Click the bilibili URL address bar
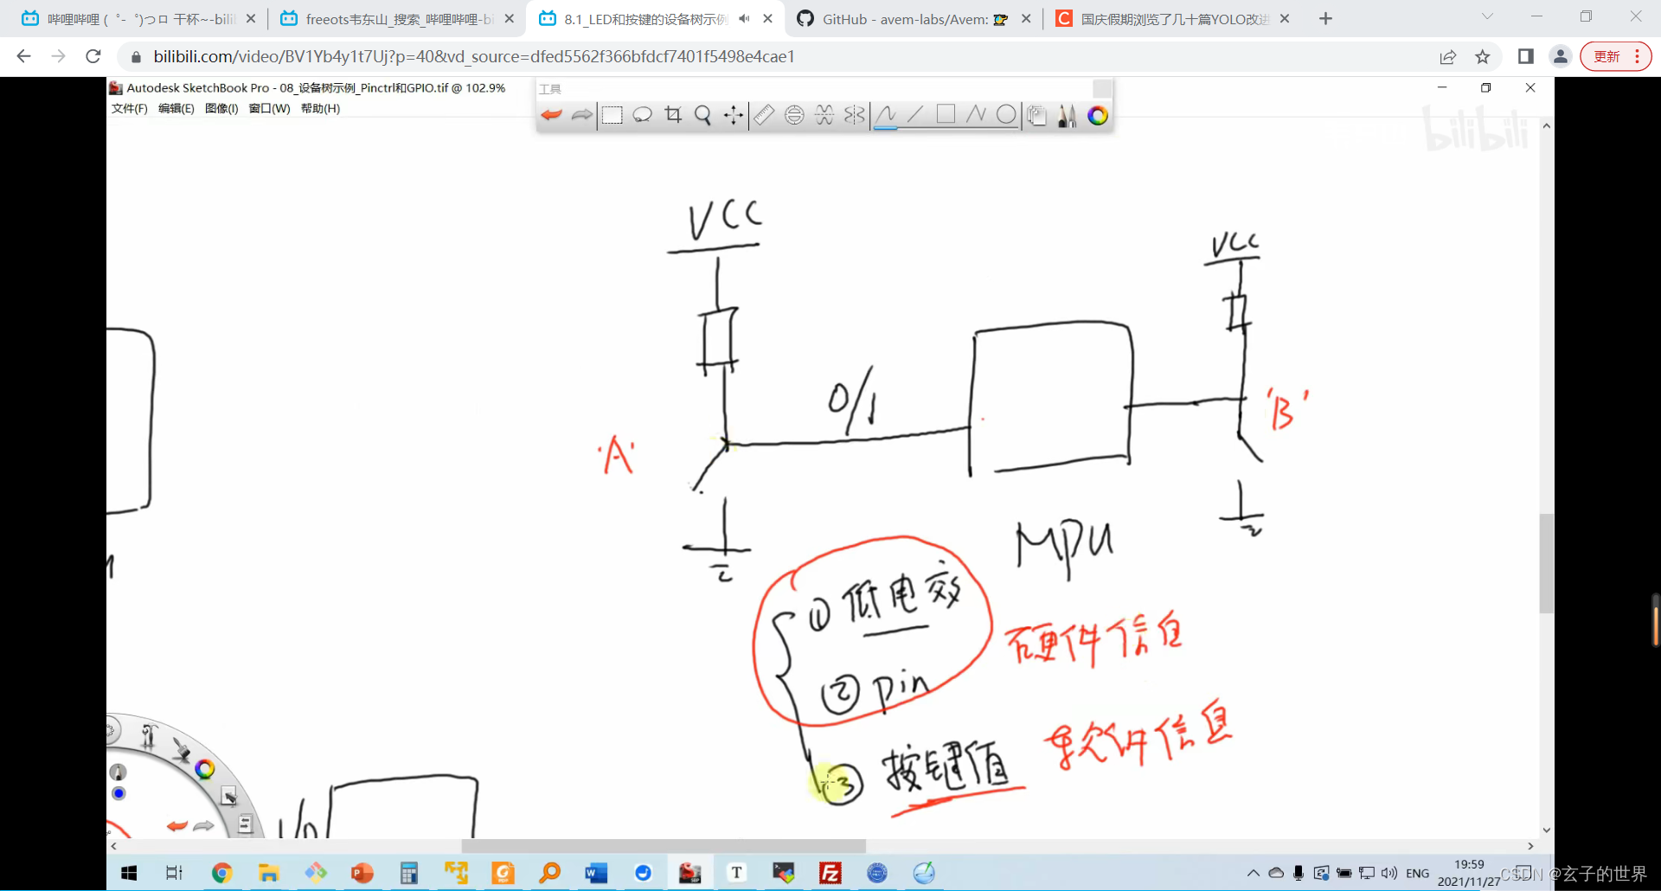1661x891 pixels. coord(779,56)
